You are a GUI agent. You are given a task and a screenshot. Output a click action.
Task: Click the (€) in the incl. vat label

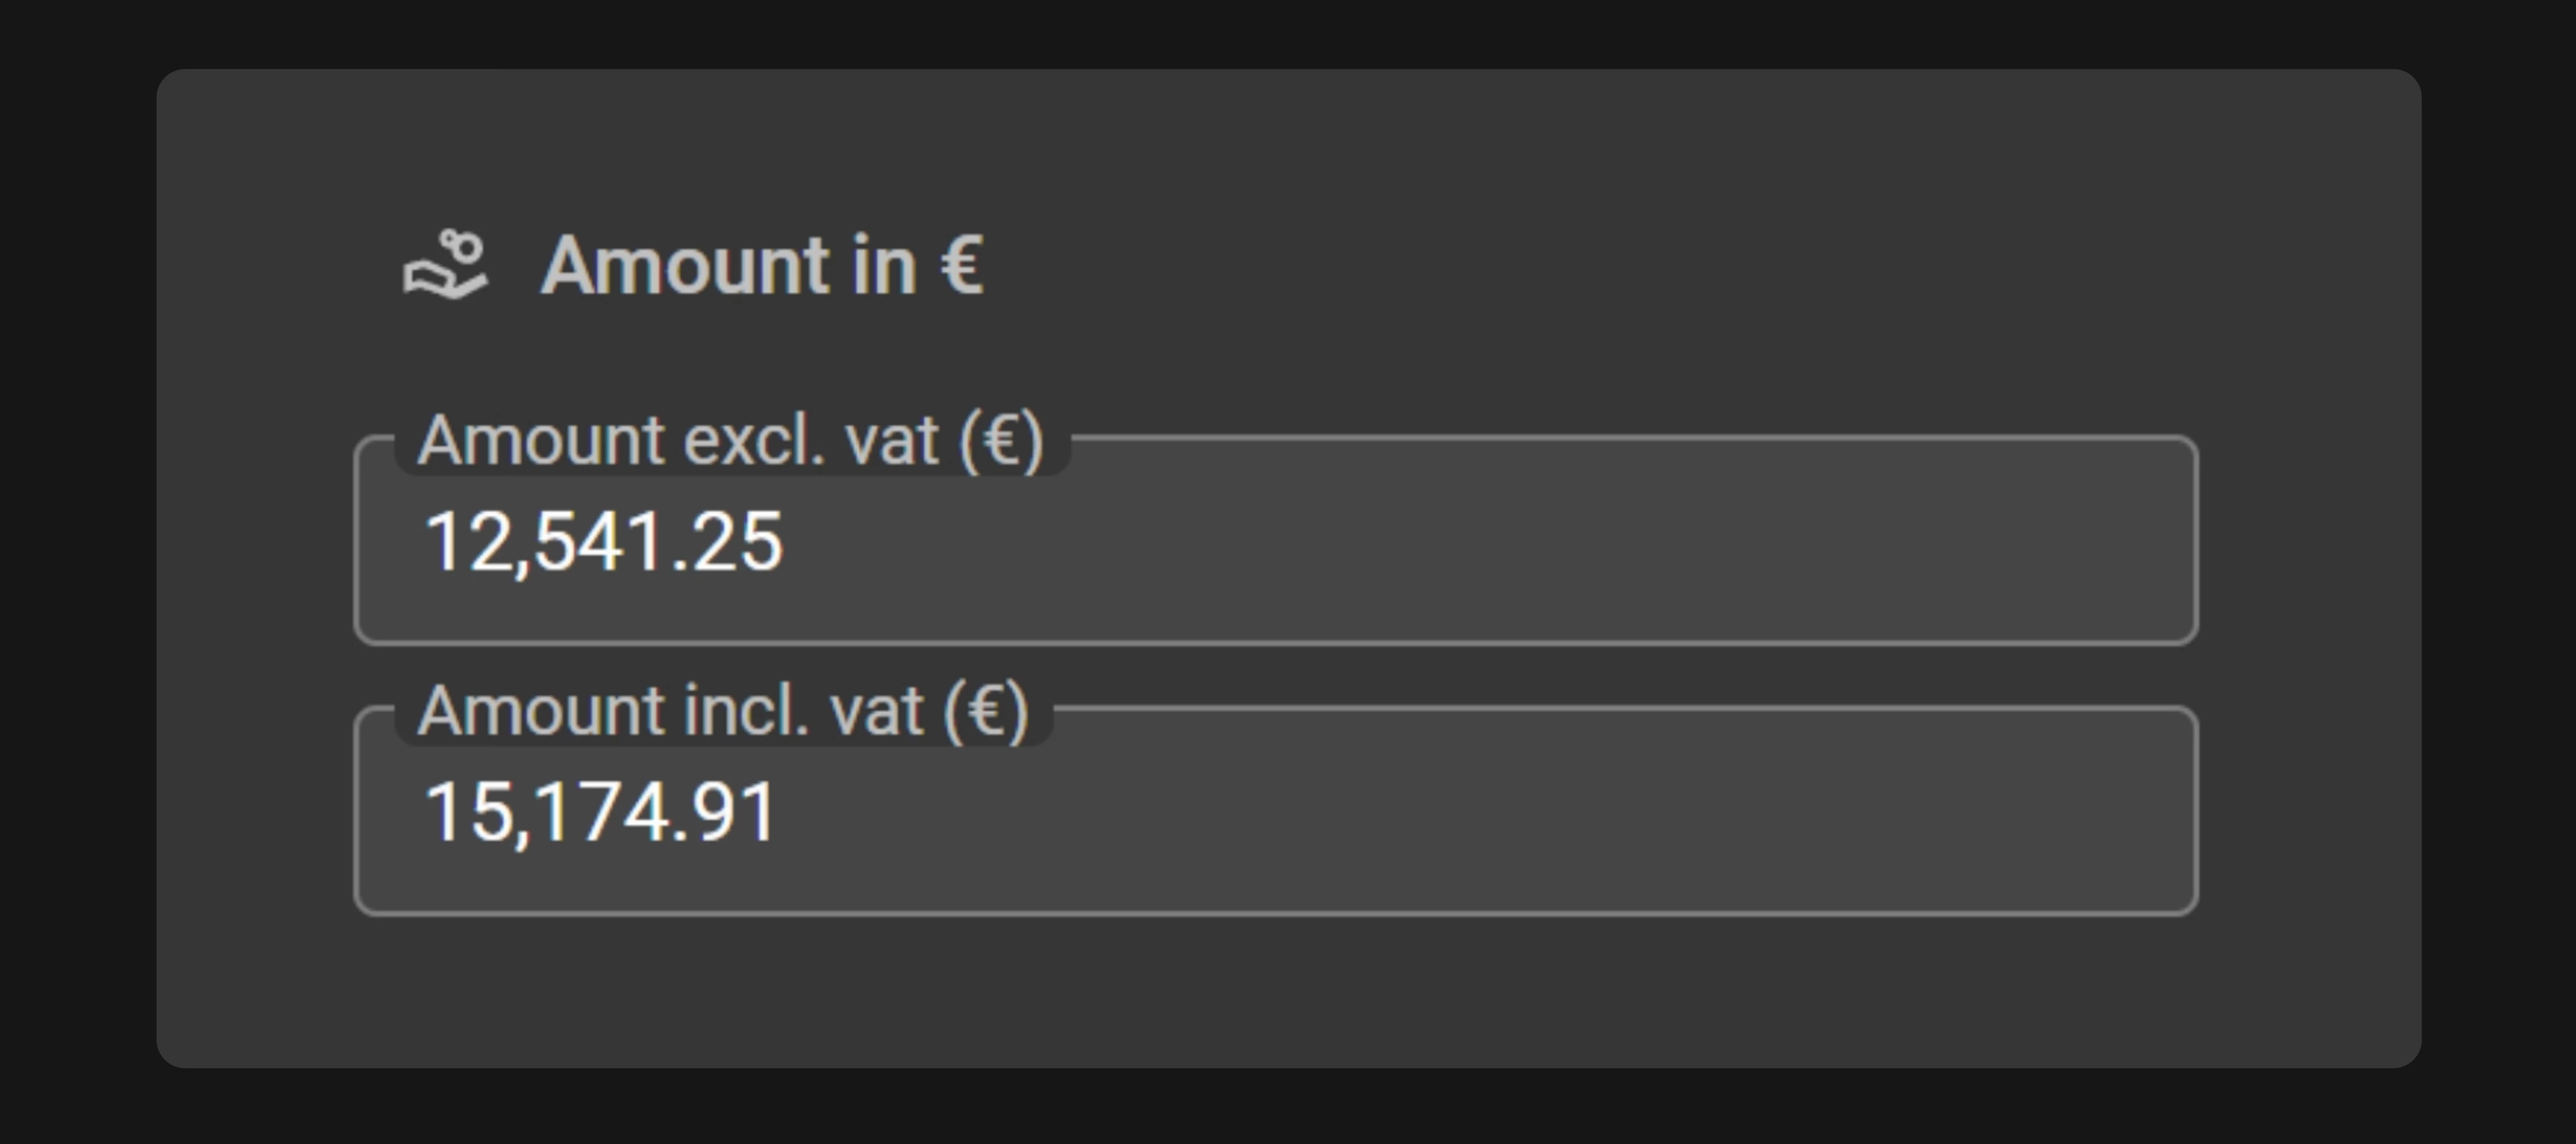tap(987, 712)
